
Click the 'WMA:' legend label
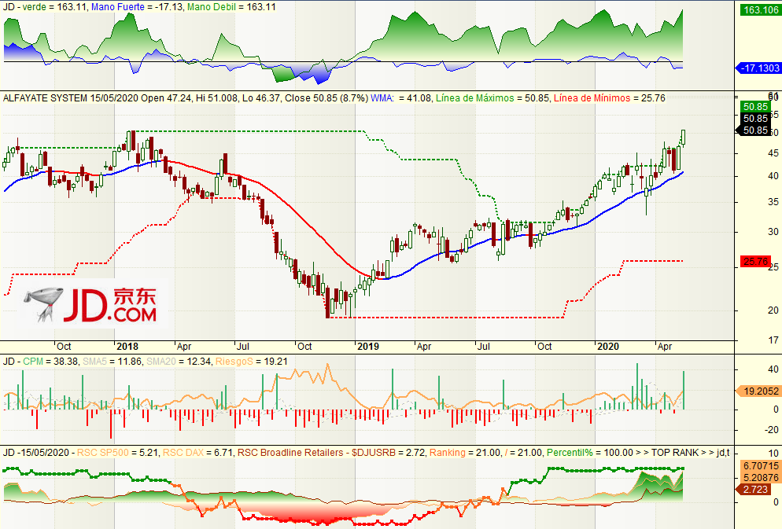pyautogui.click(x=382, y=98)
